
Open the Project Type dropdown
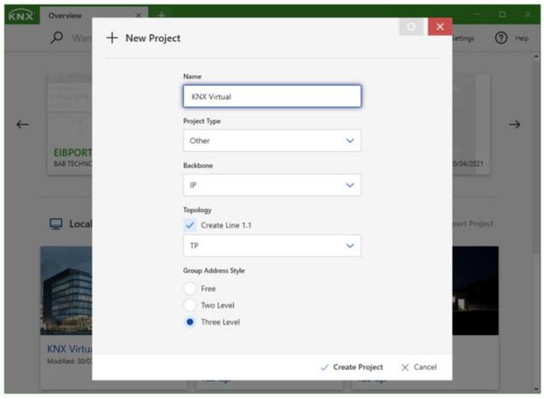click(272, 141)
